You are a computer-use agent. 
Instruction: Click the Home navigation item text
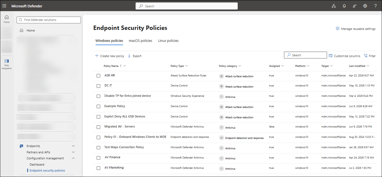[x=31, y=30]
